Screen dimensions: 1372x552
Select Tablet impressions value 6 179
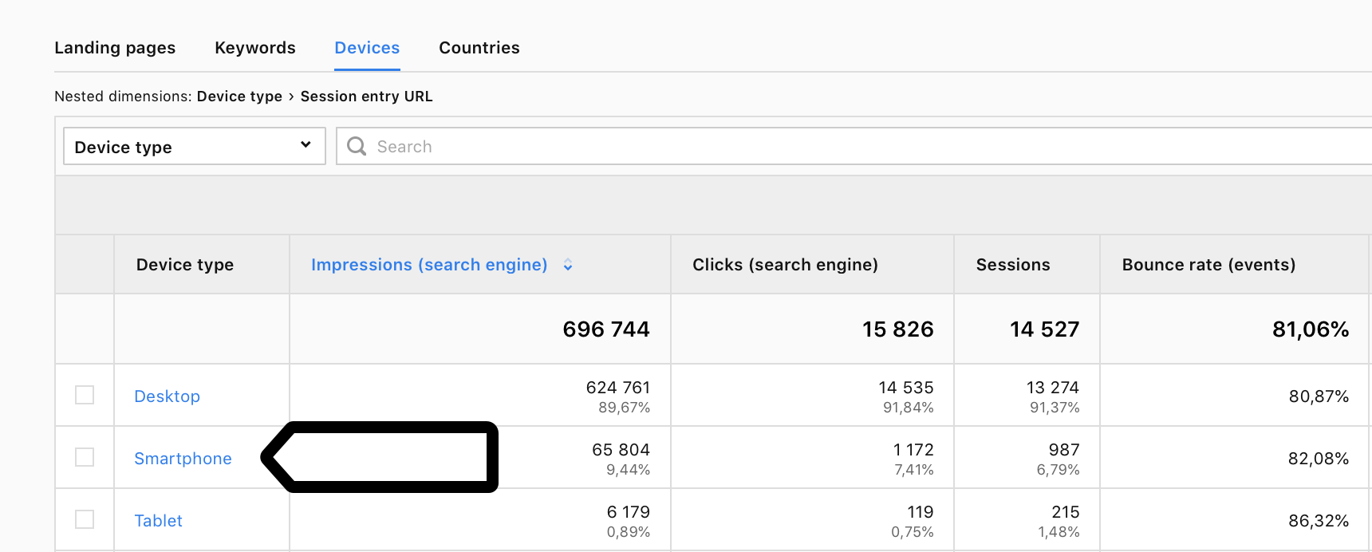tap(629, 512)
